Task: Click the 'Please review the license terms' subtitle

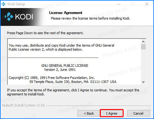Action: pos(90,18)
